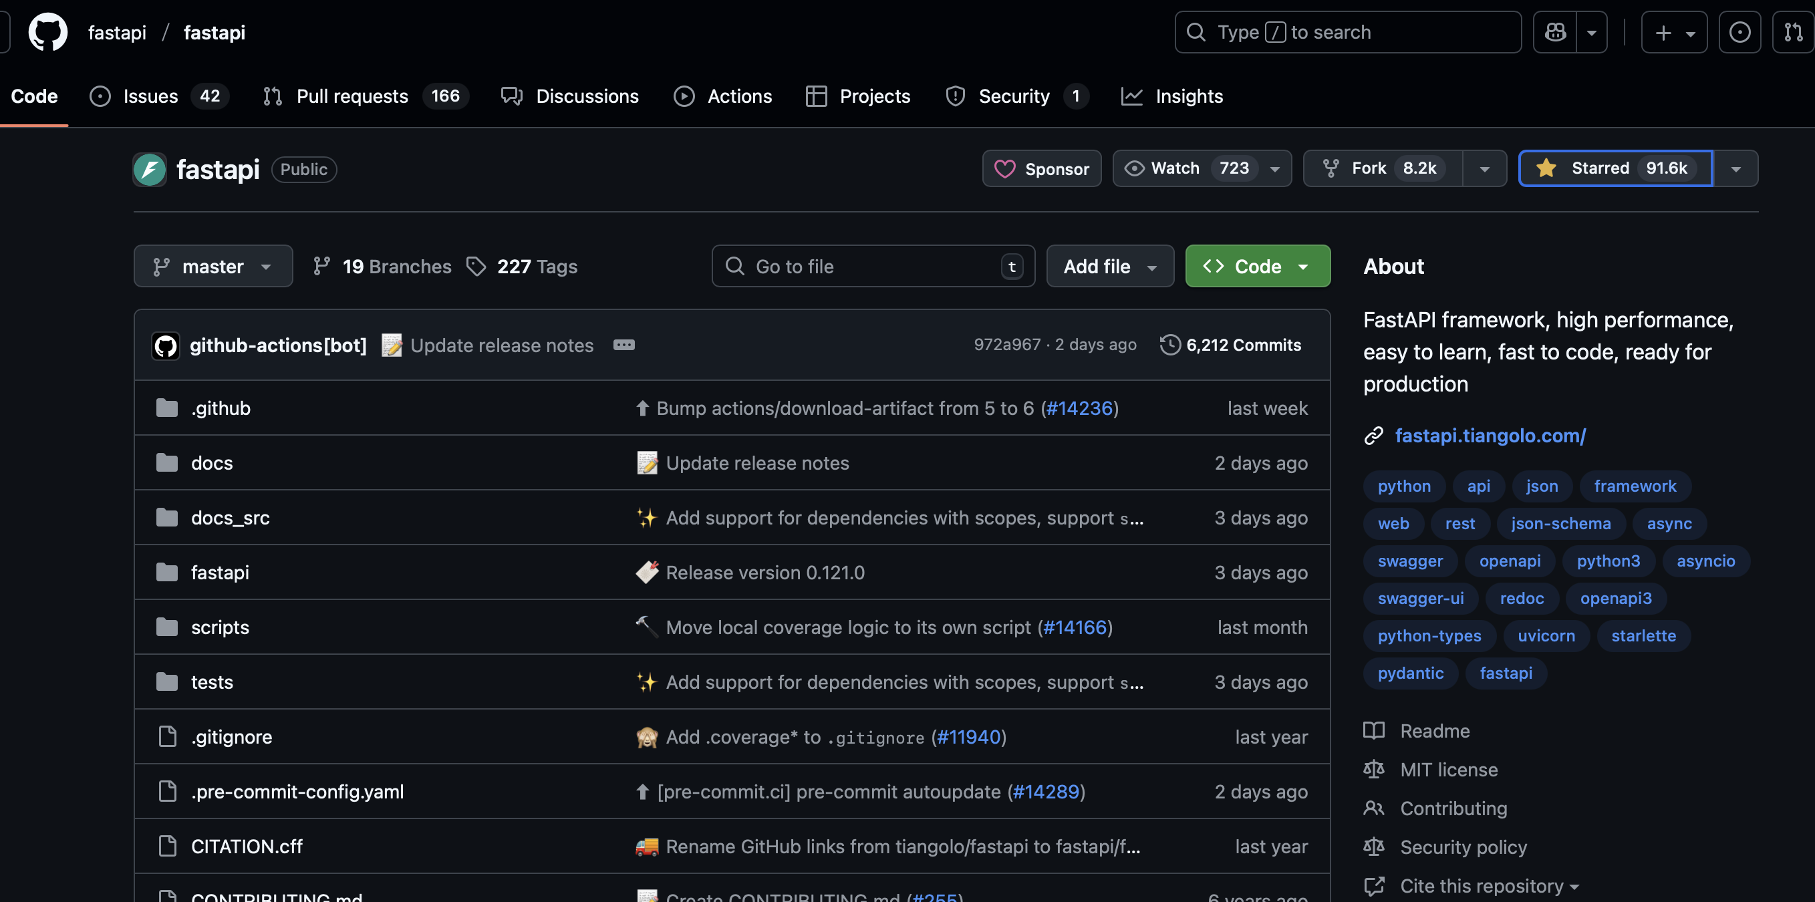Click the Go to file search field
The width and height of the screenshot is (1815, 902).
point(872,267)
